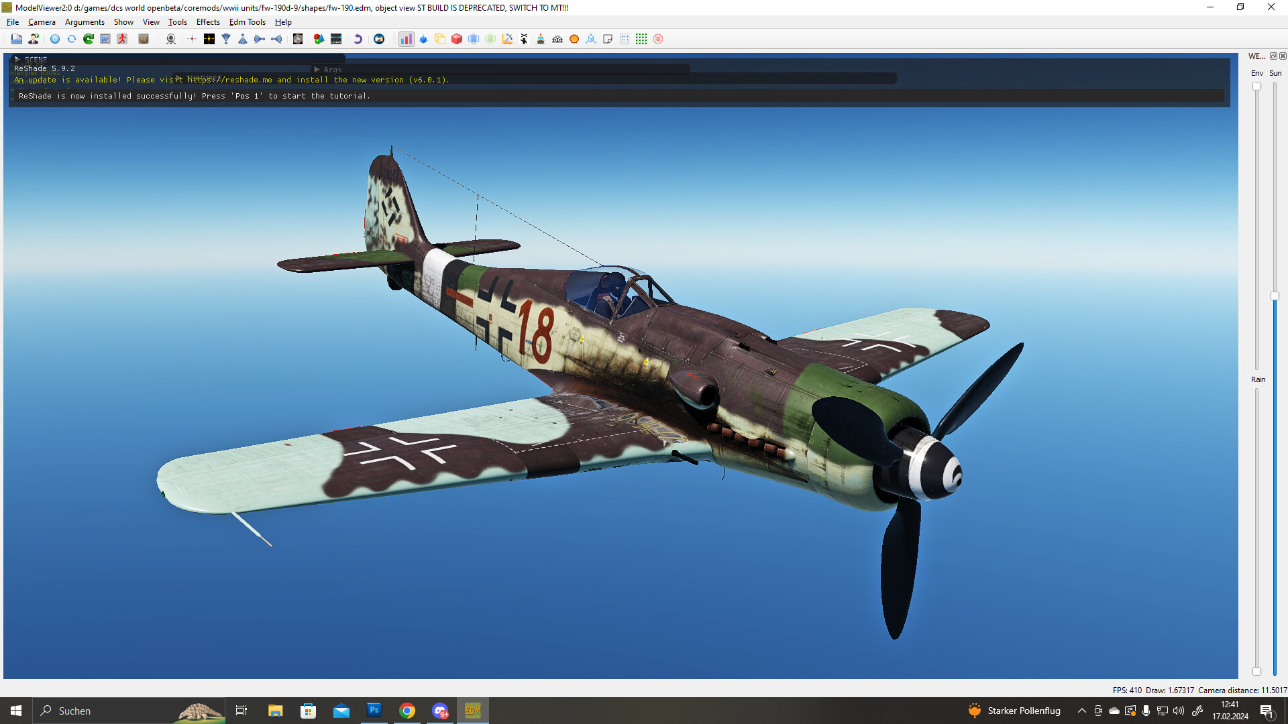Open the Arguments menu
This screenshot has height=724, width=1288.
pyautogui.click(x=85, y=22)
